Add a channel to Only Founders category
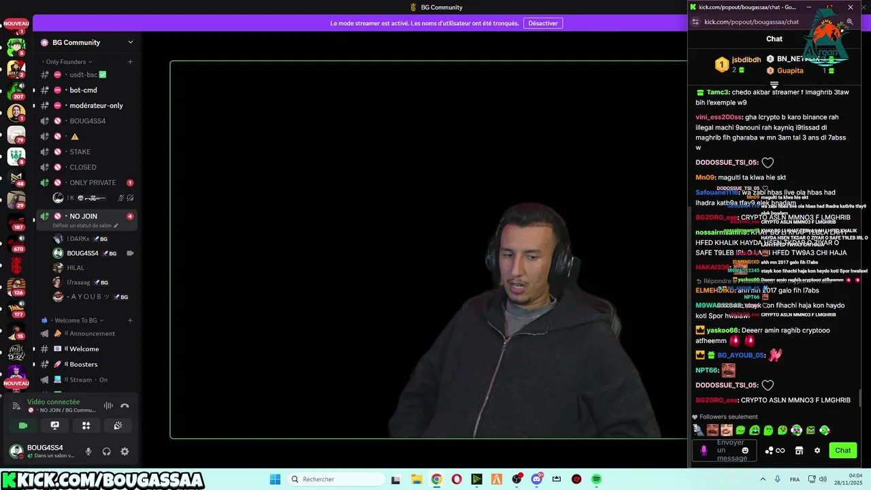Image resolution: width=871 pixels, height=490 pixels. 130,62
